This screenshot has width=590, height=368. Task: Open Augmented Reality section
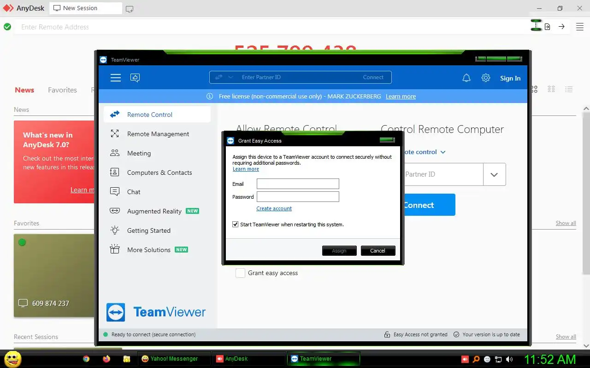click(x=157, y=211)
